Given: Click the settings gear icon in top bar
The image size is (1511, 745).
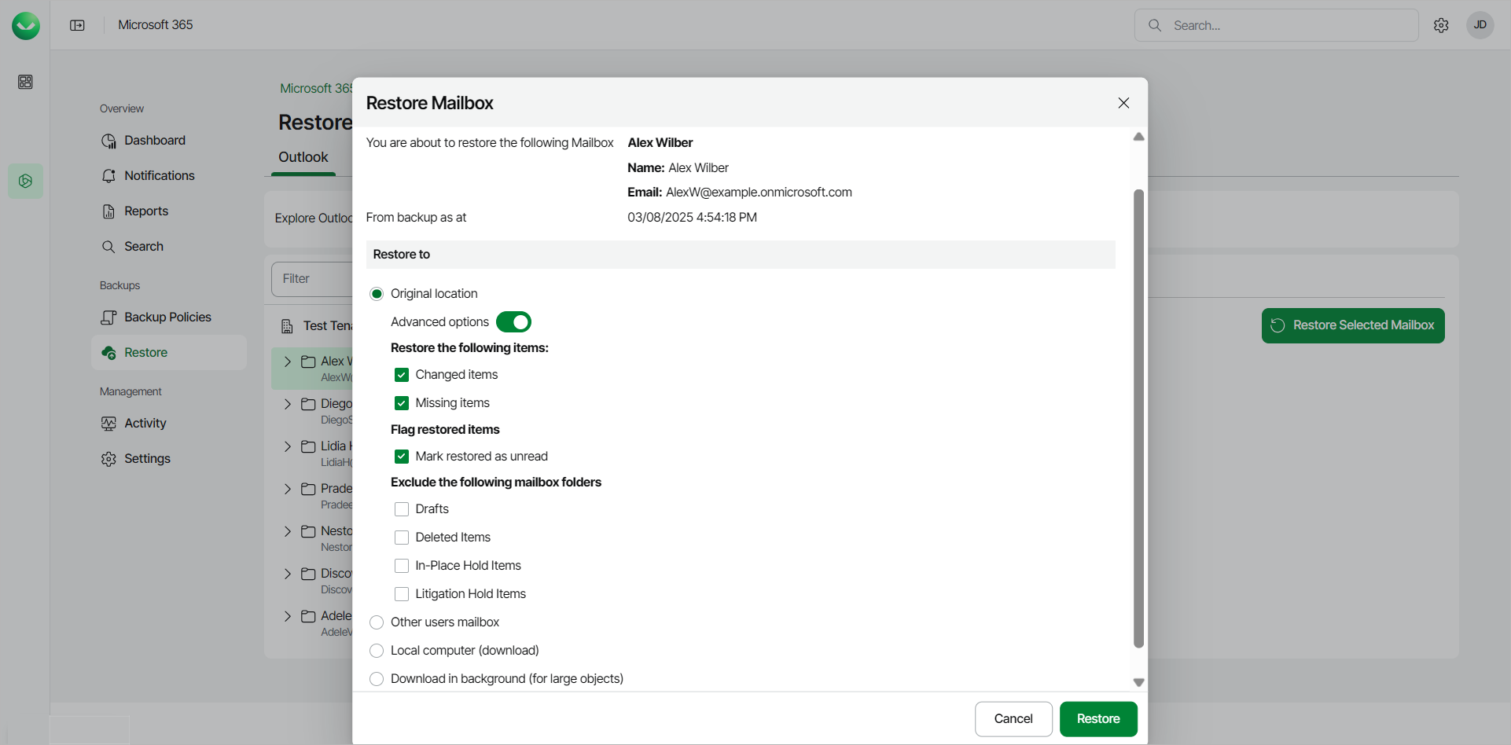Looking at the screenshot, I should pos(1441,25).
